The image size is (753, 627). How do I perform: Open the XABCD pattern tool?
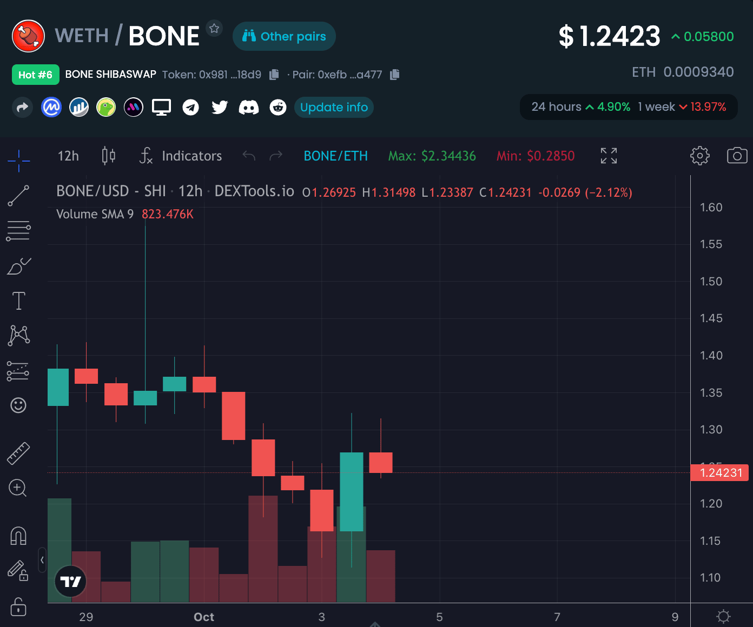click(x=18, y=335)
